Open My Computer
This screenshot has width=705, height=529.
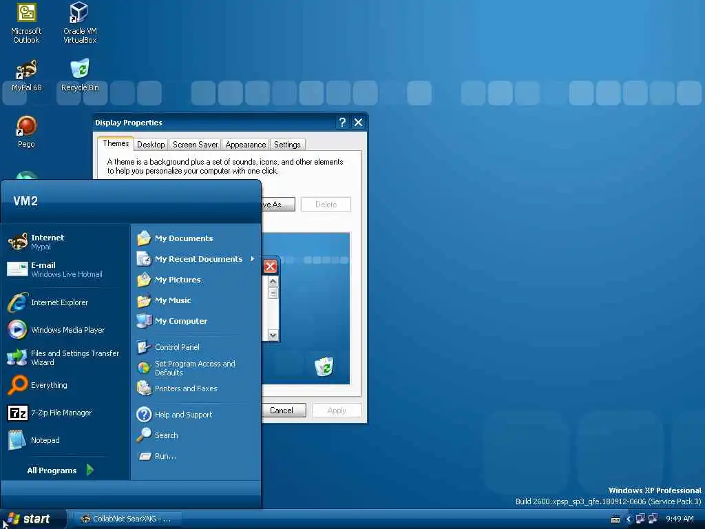coord(196,321)
